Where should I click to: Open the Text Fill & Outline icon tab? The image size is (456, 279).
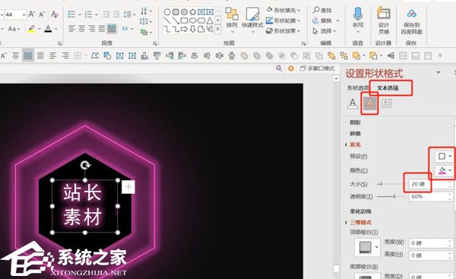[353, 103]
